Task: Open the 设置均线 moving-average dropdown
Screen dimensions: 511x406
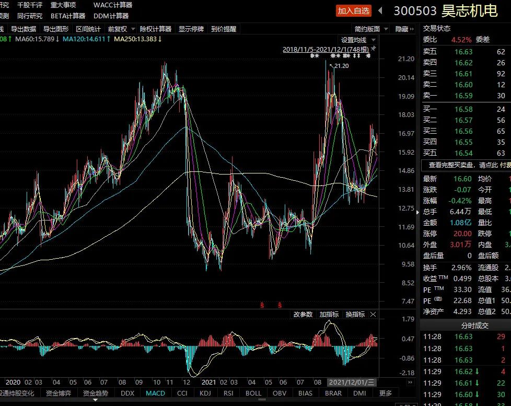Action: (358, 40)
